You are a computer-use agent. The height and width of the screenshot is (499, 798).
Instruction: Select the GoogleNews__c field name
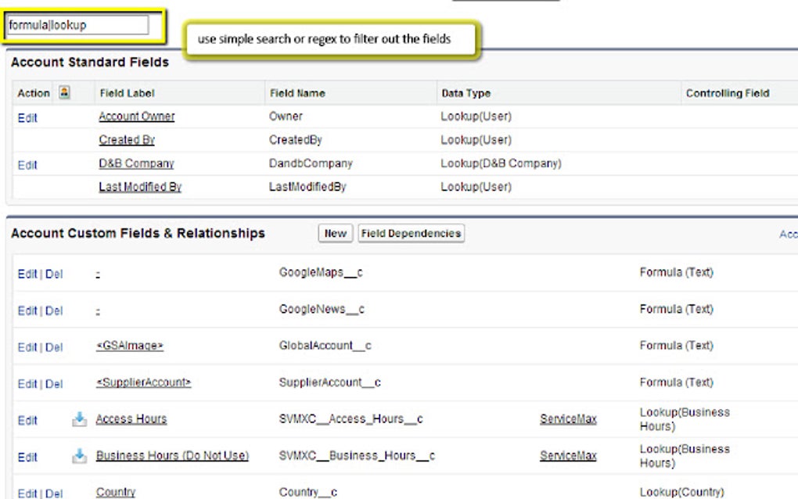(322, 309)
